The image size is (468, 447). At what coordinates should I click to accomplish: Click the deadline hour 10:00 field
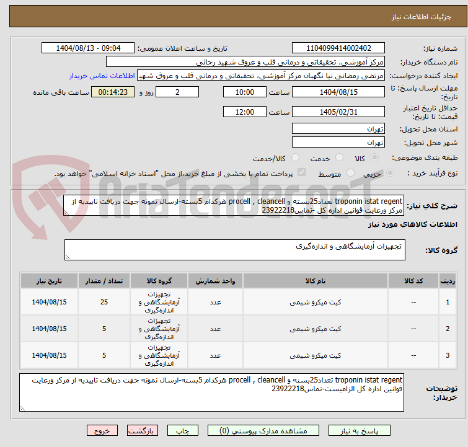[x=244, y=92]
